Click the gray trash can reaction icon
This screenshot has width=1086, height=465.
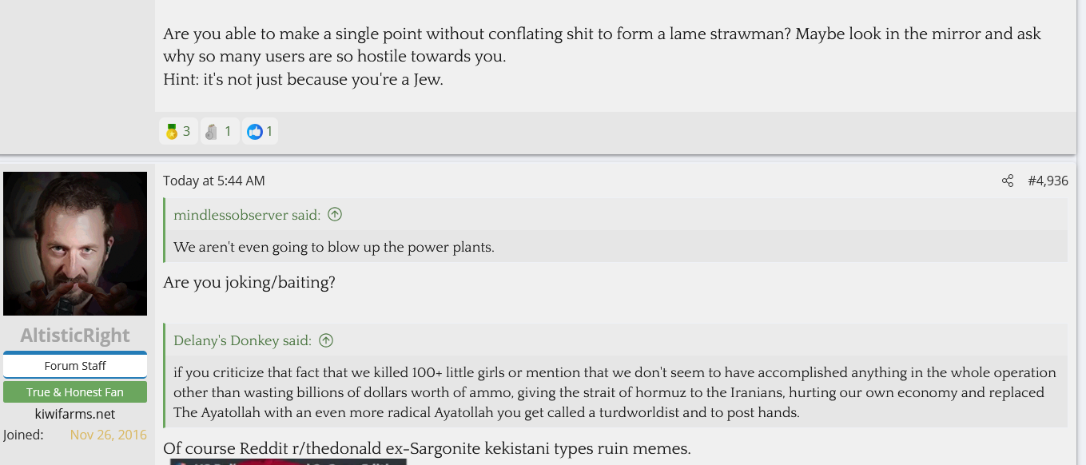click(211, 132)
